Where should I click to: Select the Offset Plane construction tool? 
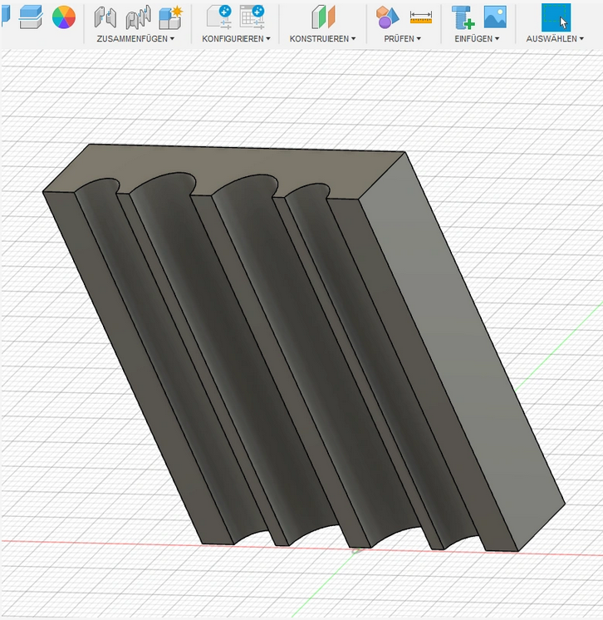tap(323, 17)
